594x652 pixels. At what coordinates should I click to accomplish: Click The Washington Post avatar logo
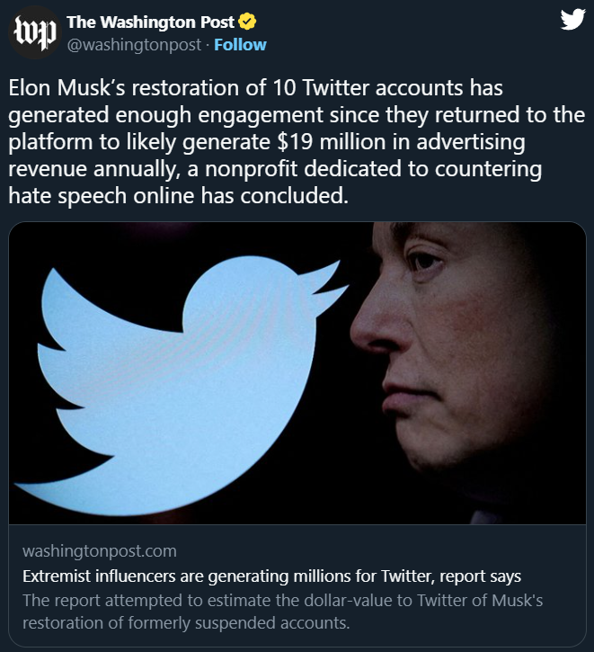click(34, 32)
